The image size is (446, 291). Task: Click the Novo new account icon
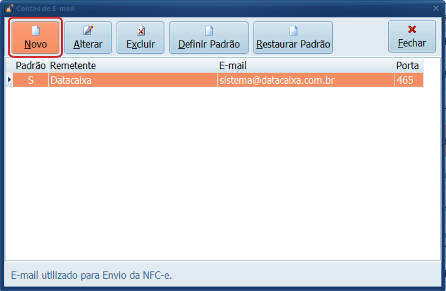36,31
